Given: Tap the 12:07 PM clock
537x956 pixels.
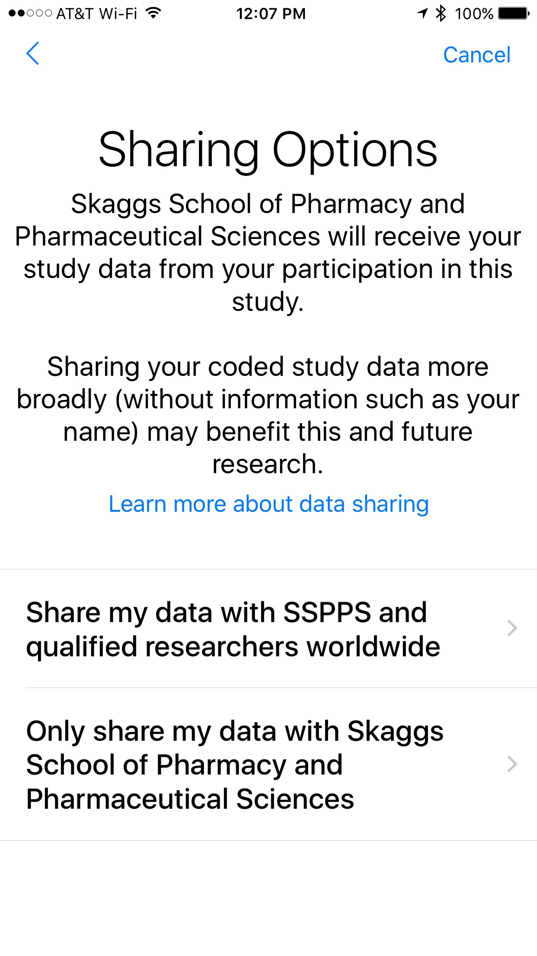Looking at the screenshot, I should pos(271,13).
